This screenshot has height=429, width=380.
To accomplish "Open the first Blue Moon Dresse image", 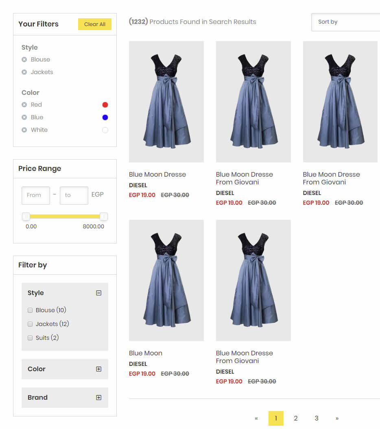I will click(x=166, y=101).
